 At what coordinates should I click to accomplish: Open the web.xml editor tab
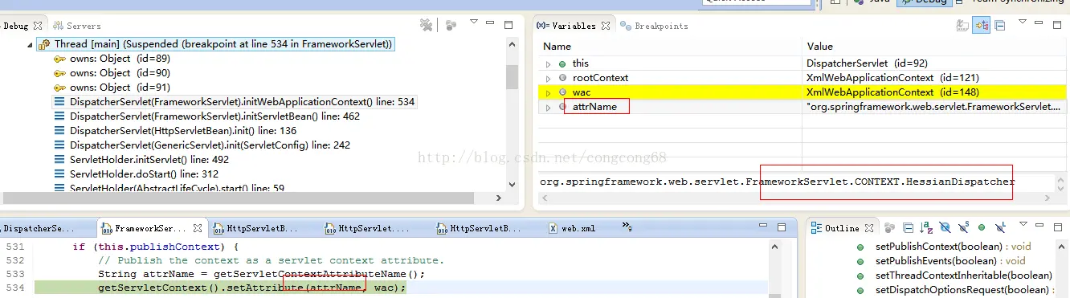pyautogui.click(x=571, y=228)
